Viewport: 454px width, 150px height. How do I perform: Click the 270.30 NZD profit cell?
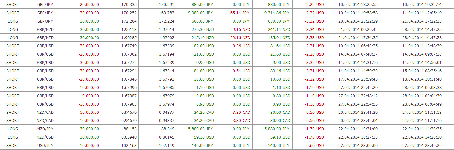tap(202, 30)
